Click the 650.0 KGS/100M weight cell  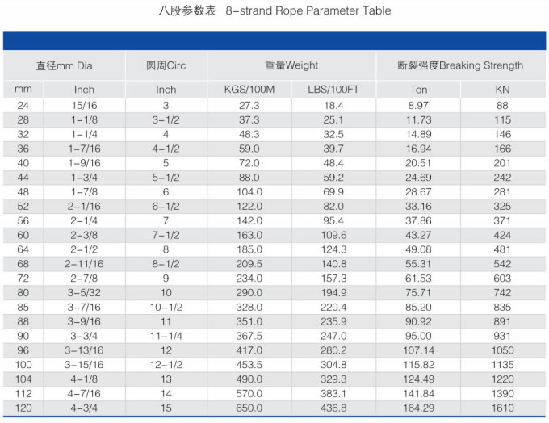tap(249, 408)
